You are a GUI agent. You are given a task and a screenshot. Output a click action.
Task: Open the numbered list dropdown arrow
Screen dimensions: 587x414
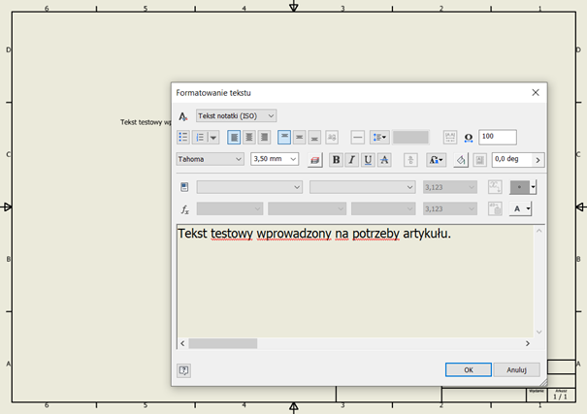[213, 138]
